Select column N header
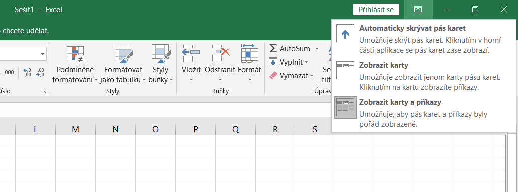The height and width of the screenshot is (192, 518). tap(116, 129)
